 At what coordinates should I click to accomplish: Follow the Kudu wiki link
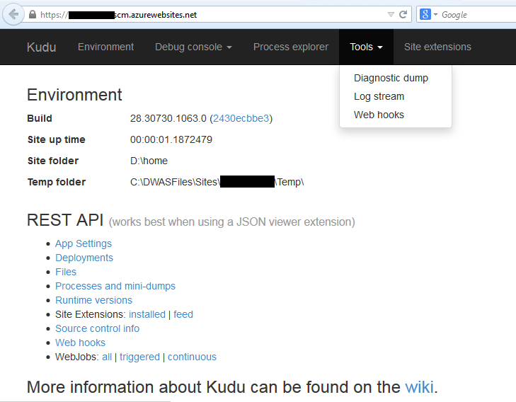(x=419, y=387)
